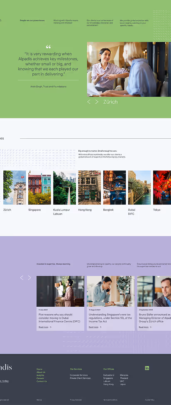Select the Tokyo office label

[156, 210]
